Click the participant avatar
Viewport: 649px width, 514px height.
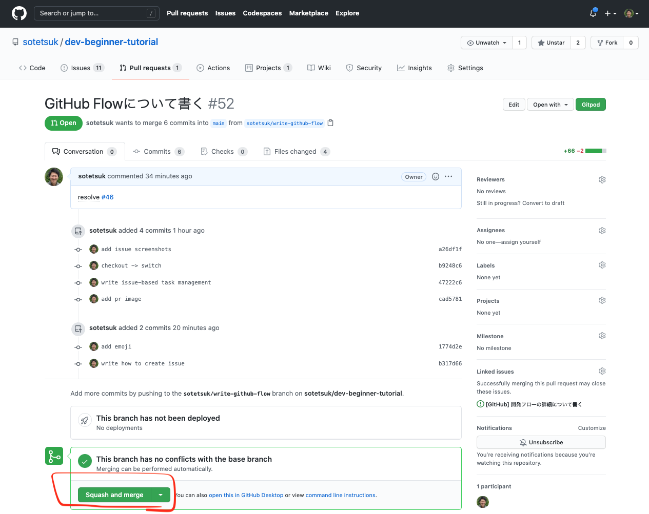coord(483,502)
